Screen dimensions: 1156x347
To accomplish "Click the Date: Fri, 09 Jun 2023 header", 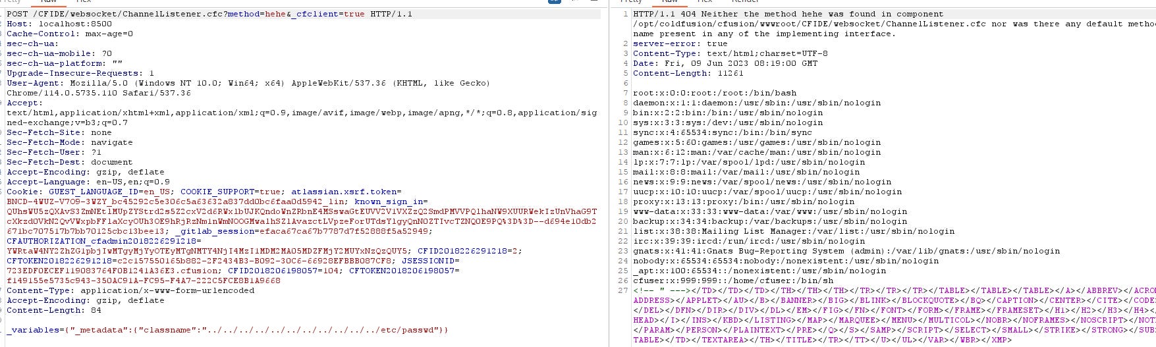I will (725, 63).
